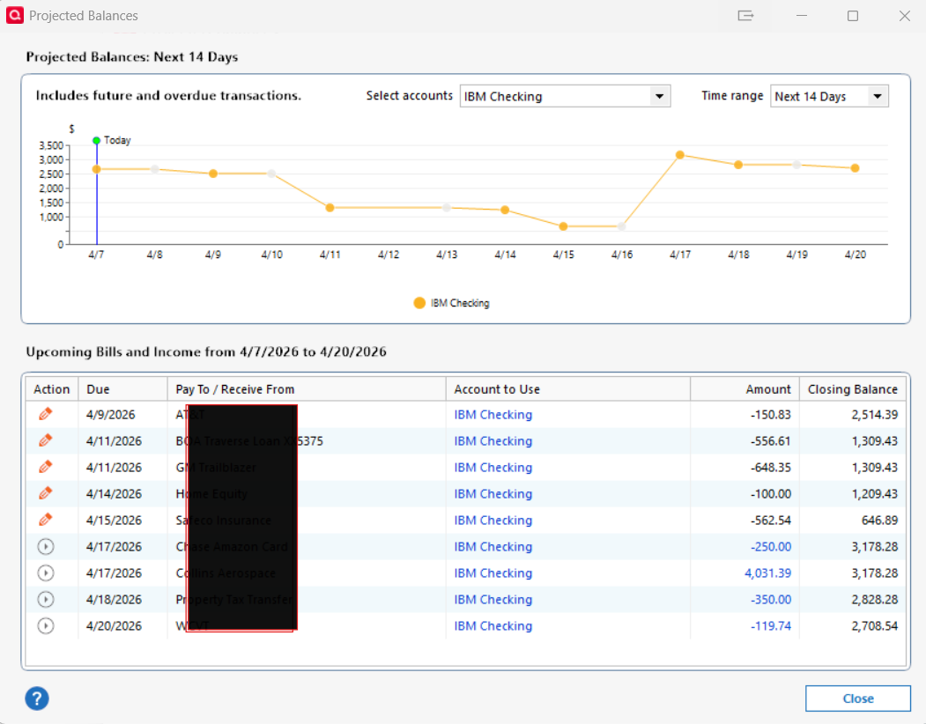Screen dimensions: 926x724
Task: Open IBM Checking link in the -648.35 row
Action: coord(493,468)
